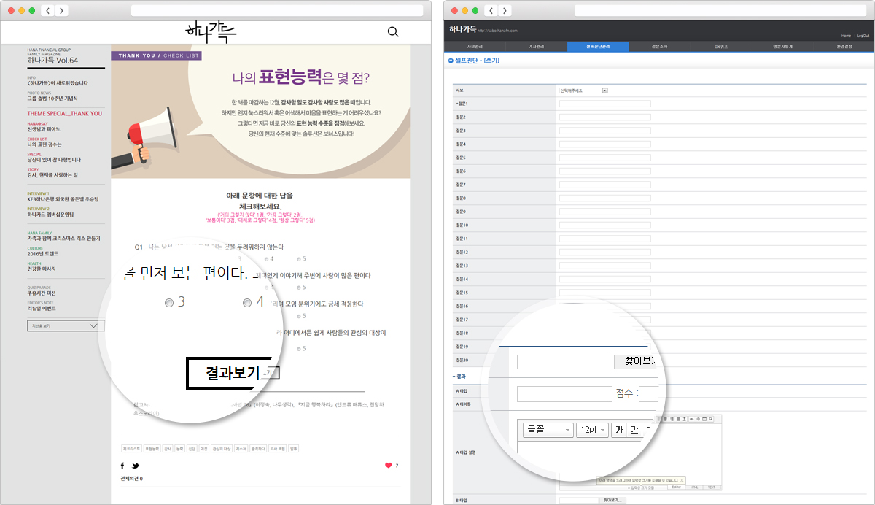
Task: Go forward in the left browser window
Action: coord(61,10)
